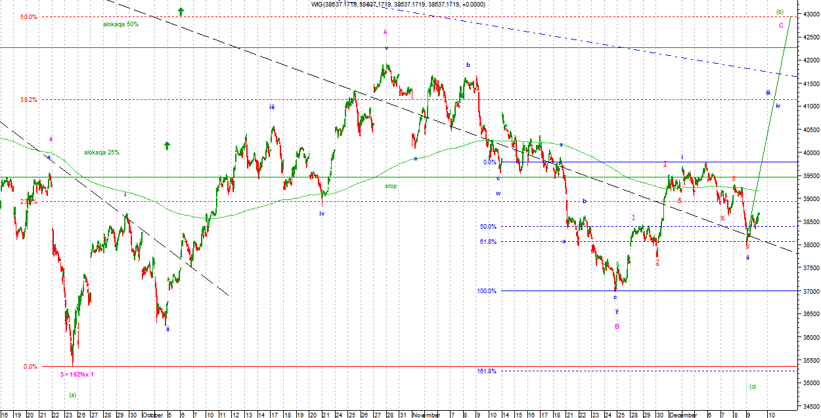Select the green (a) wave label at bottom left
821x418 pixels.
point(73,395)
